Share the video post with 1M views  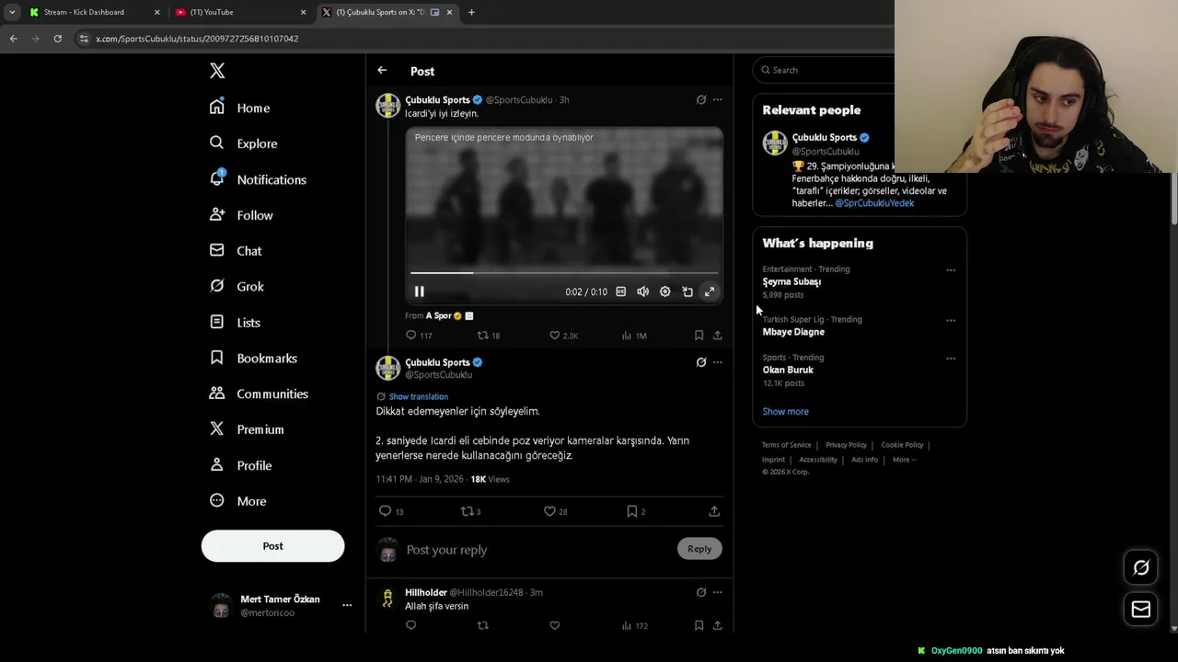[x=718, y=336]
